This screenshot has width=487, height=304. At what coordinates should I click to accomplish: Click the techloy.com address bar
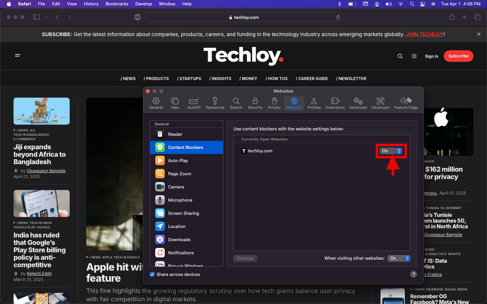point(243,17)
